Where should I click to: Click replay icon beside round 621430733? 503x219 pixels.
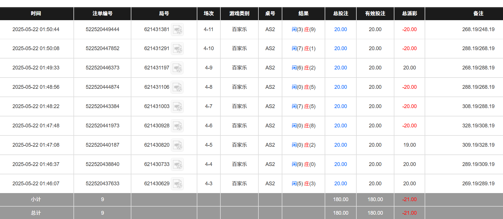pos(177,165)
